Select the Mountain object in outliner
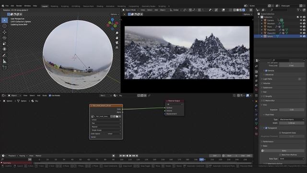307x173 pixels. click(x=271, y=24)
